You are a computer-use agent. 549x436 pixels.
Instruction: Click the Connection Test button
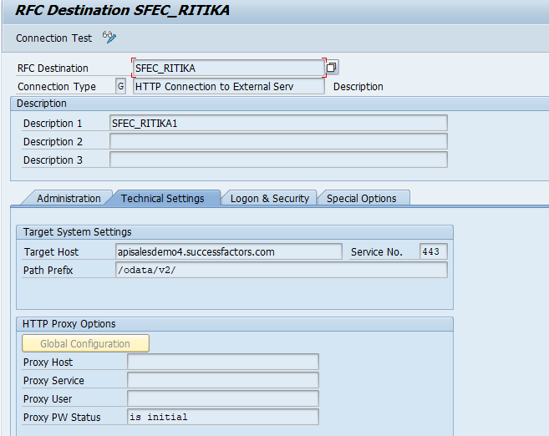click(53, 38)
